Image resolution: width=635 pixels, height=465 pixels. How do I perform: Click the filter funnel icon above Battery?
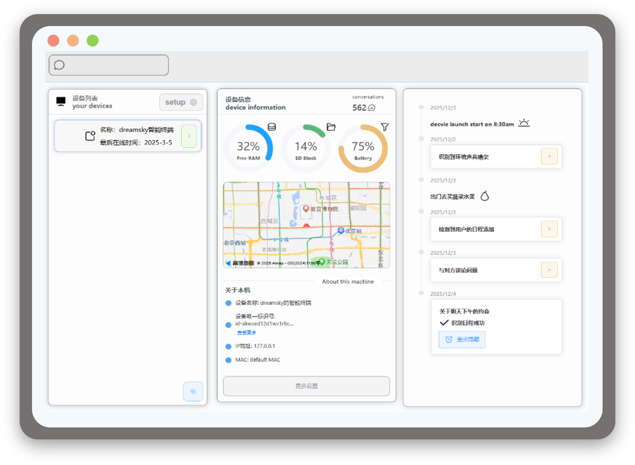click(x=385, y=127)
